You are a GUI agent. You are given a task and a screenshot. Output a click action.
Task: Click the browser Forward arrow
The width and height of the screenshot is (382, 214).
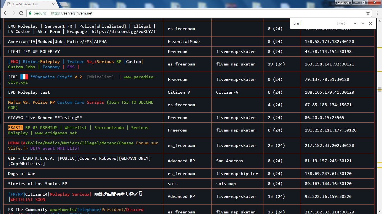coord(13,13)
